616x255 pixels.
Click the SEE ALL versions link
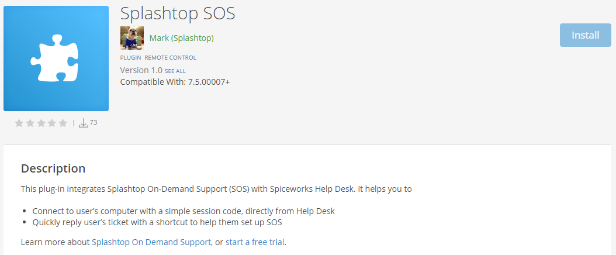175,71
